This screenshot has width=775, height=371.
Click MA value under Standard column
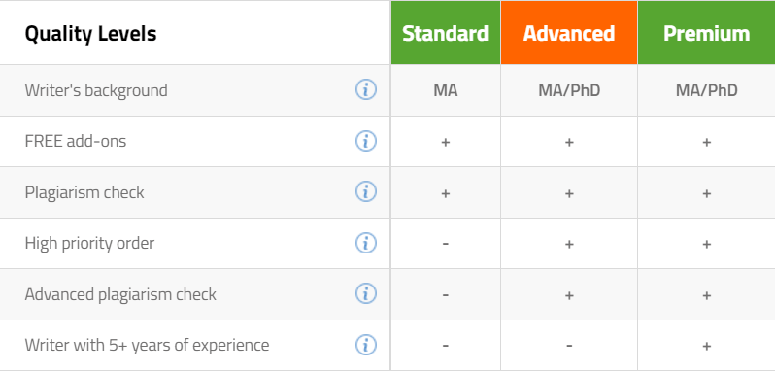click(446, 90)
